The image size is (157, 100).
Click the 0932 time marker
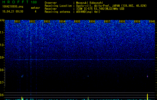pos(32,21)
